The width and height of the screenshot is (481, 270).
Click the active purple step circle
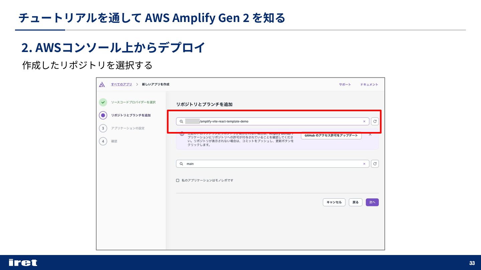coord(103,115)
